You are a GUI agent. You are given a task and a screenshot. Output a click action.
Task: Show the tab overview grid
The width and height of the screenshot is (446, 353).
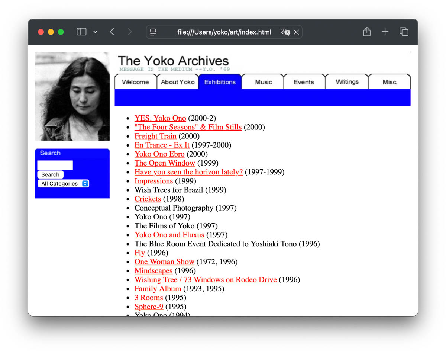point(404,32)
